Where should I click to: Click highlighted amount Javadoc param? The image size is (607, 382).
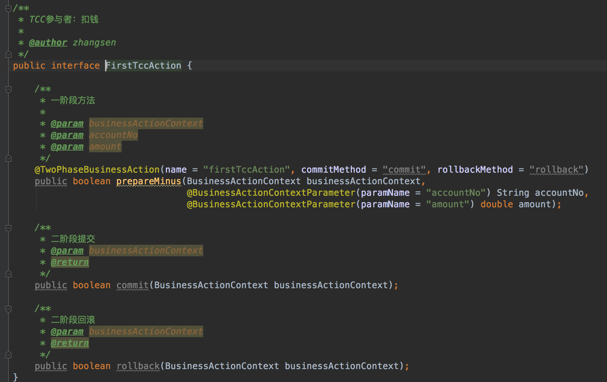[x=105, y=146]
